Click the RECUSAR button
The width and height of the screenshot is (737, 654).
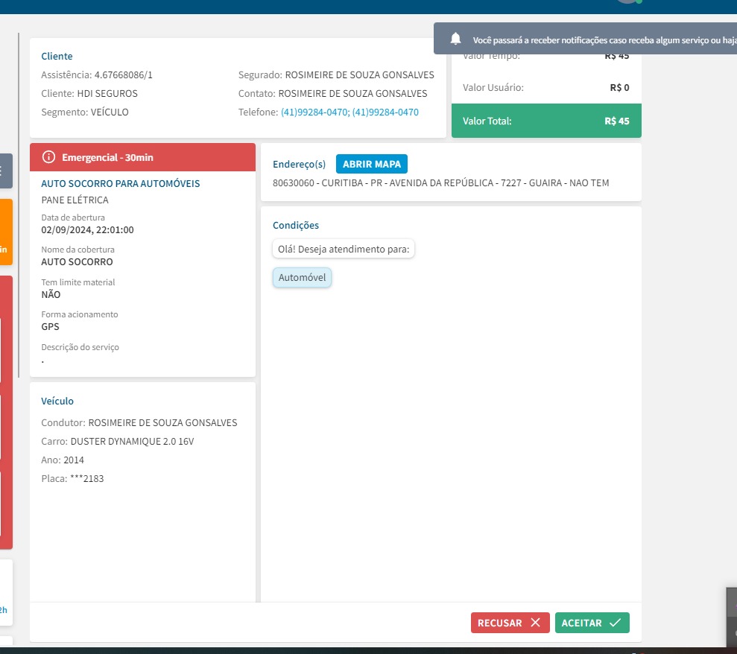[x=510, y=623]
